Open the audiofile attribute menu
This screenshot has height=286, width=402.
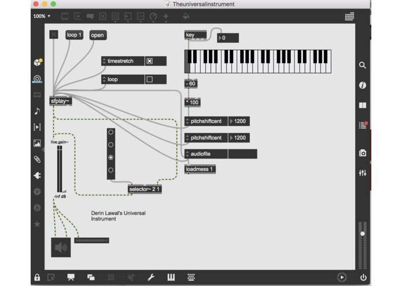click(x=187, y=154)
